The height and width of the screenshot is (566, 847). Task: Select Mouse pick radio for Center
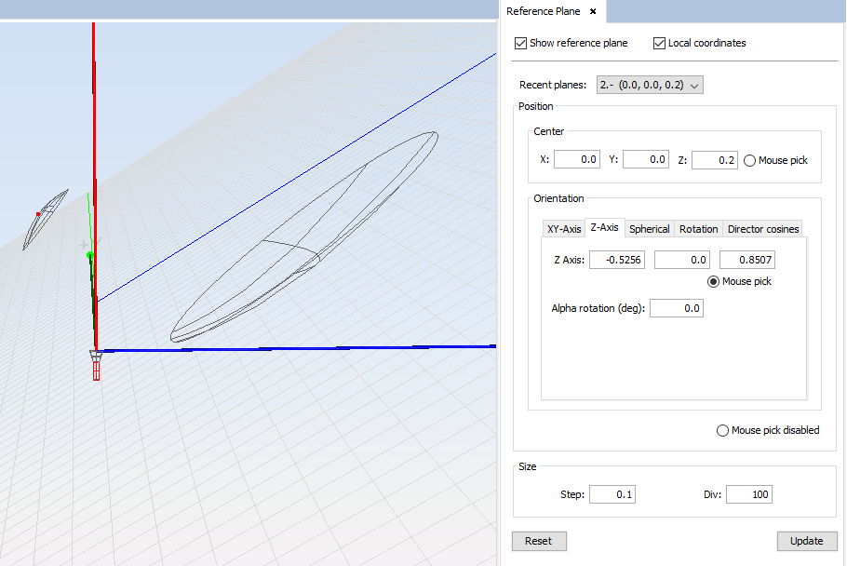pos(750,160)
